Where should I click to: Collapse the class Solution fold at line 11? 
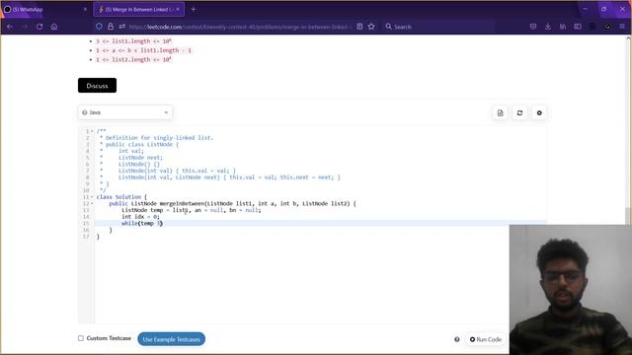(92, 197)
